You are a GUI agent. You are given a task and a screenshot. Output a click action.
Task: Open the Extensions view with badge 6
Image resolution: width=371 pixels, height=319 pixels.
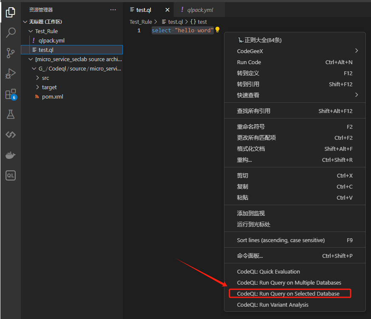(11, 94)
